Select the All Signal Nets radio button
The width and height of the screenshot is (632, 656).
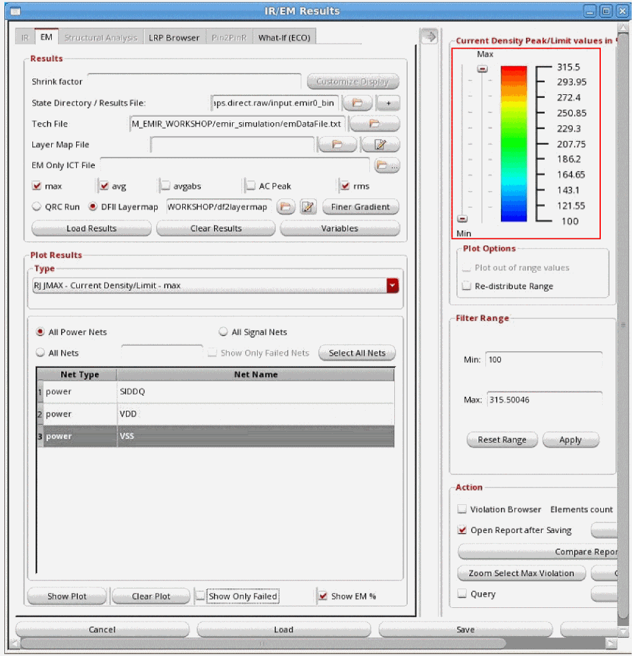[x=223, y=332]
